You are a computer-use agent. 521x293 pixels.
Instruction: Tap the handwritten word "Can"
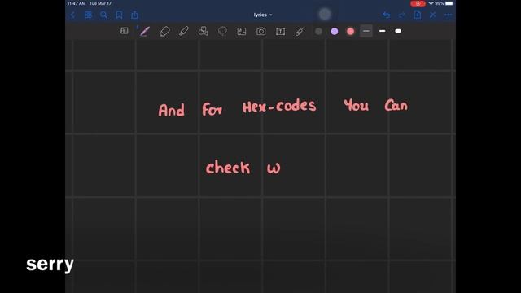[x=396, y=105]
